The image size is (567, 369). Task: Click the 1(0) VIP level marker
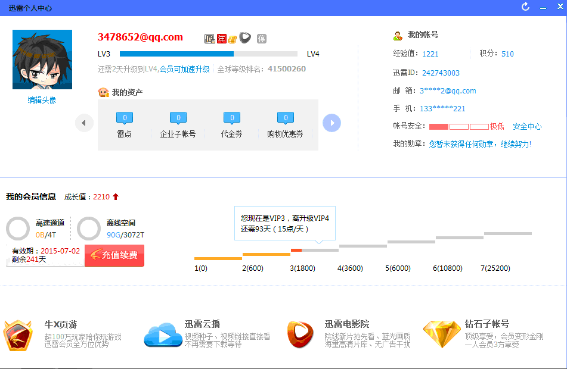tap(201, 268)
